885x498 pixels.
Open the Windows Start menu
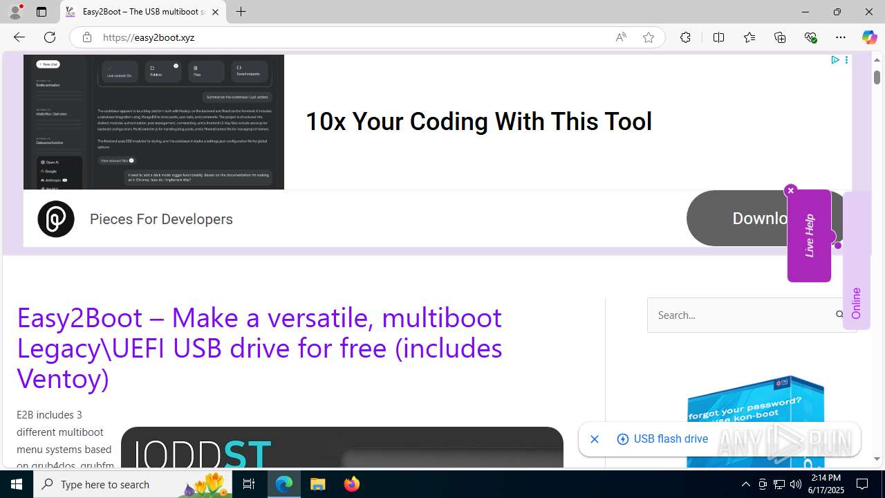coord(17,484)
